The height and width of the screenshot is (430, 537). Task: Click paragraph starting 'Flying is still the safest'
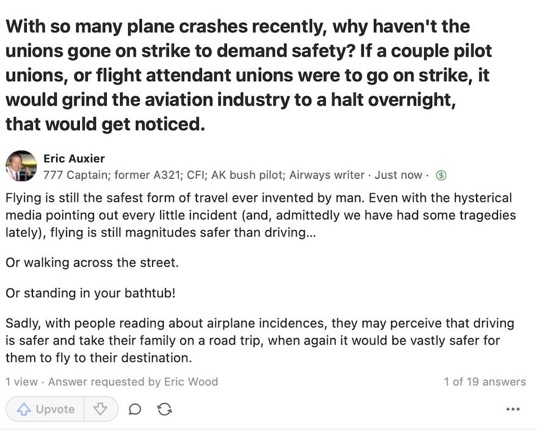(261, 215)
